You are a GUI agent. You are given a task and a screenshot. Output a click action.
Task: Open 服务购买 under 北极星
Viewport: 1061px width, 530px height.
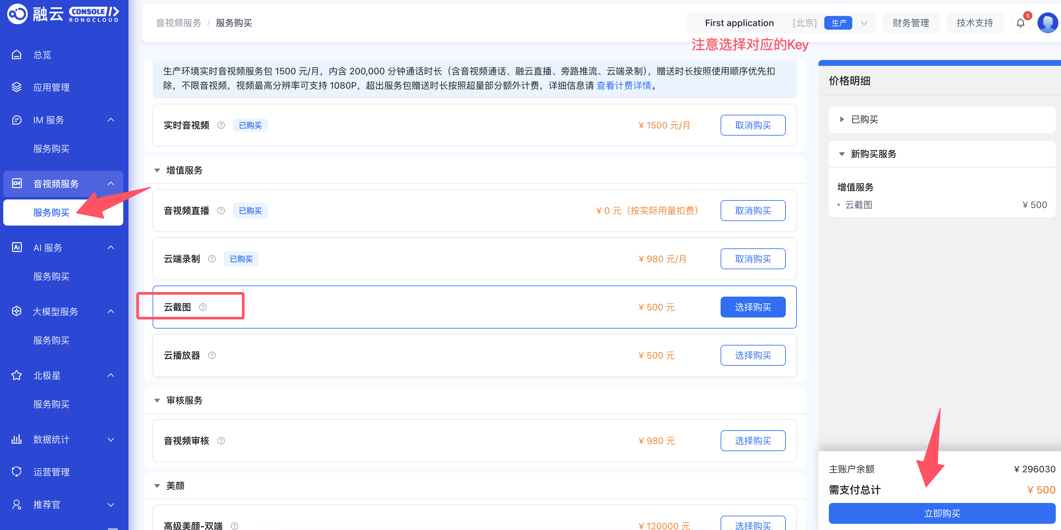pyautogui.click(x=52, y=404)
